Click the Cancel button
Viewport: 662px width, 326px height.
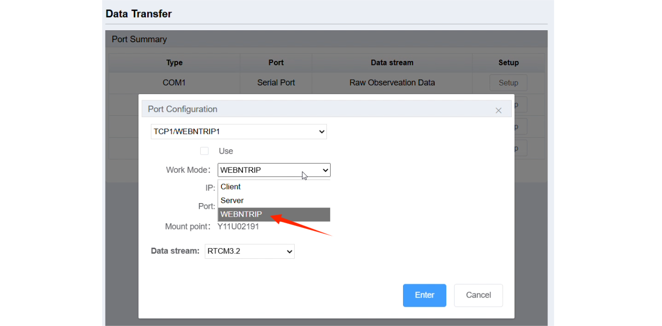tap(478, 295)
